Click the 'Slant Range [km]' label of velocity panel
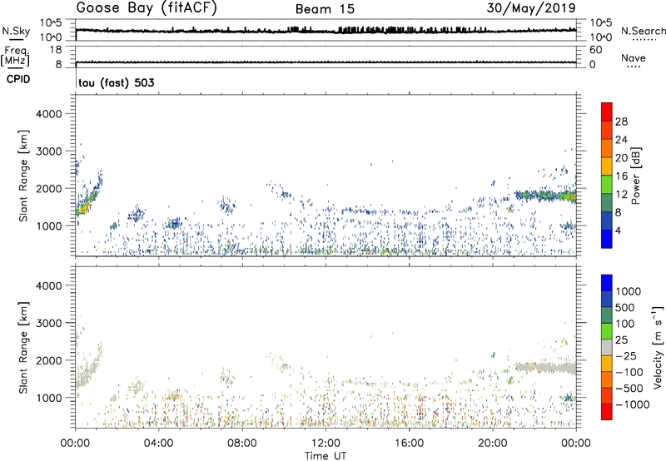Viewport: 666px width, 461px height. click(23, 347)
